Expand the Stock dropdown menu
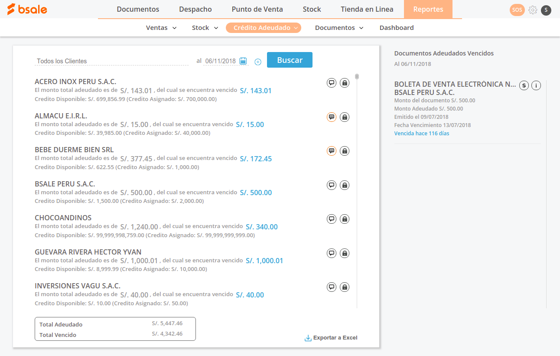This screenshot has width=560, height=356. point(205,27)
